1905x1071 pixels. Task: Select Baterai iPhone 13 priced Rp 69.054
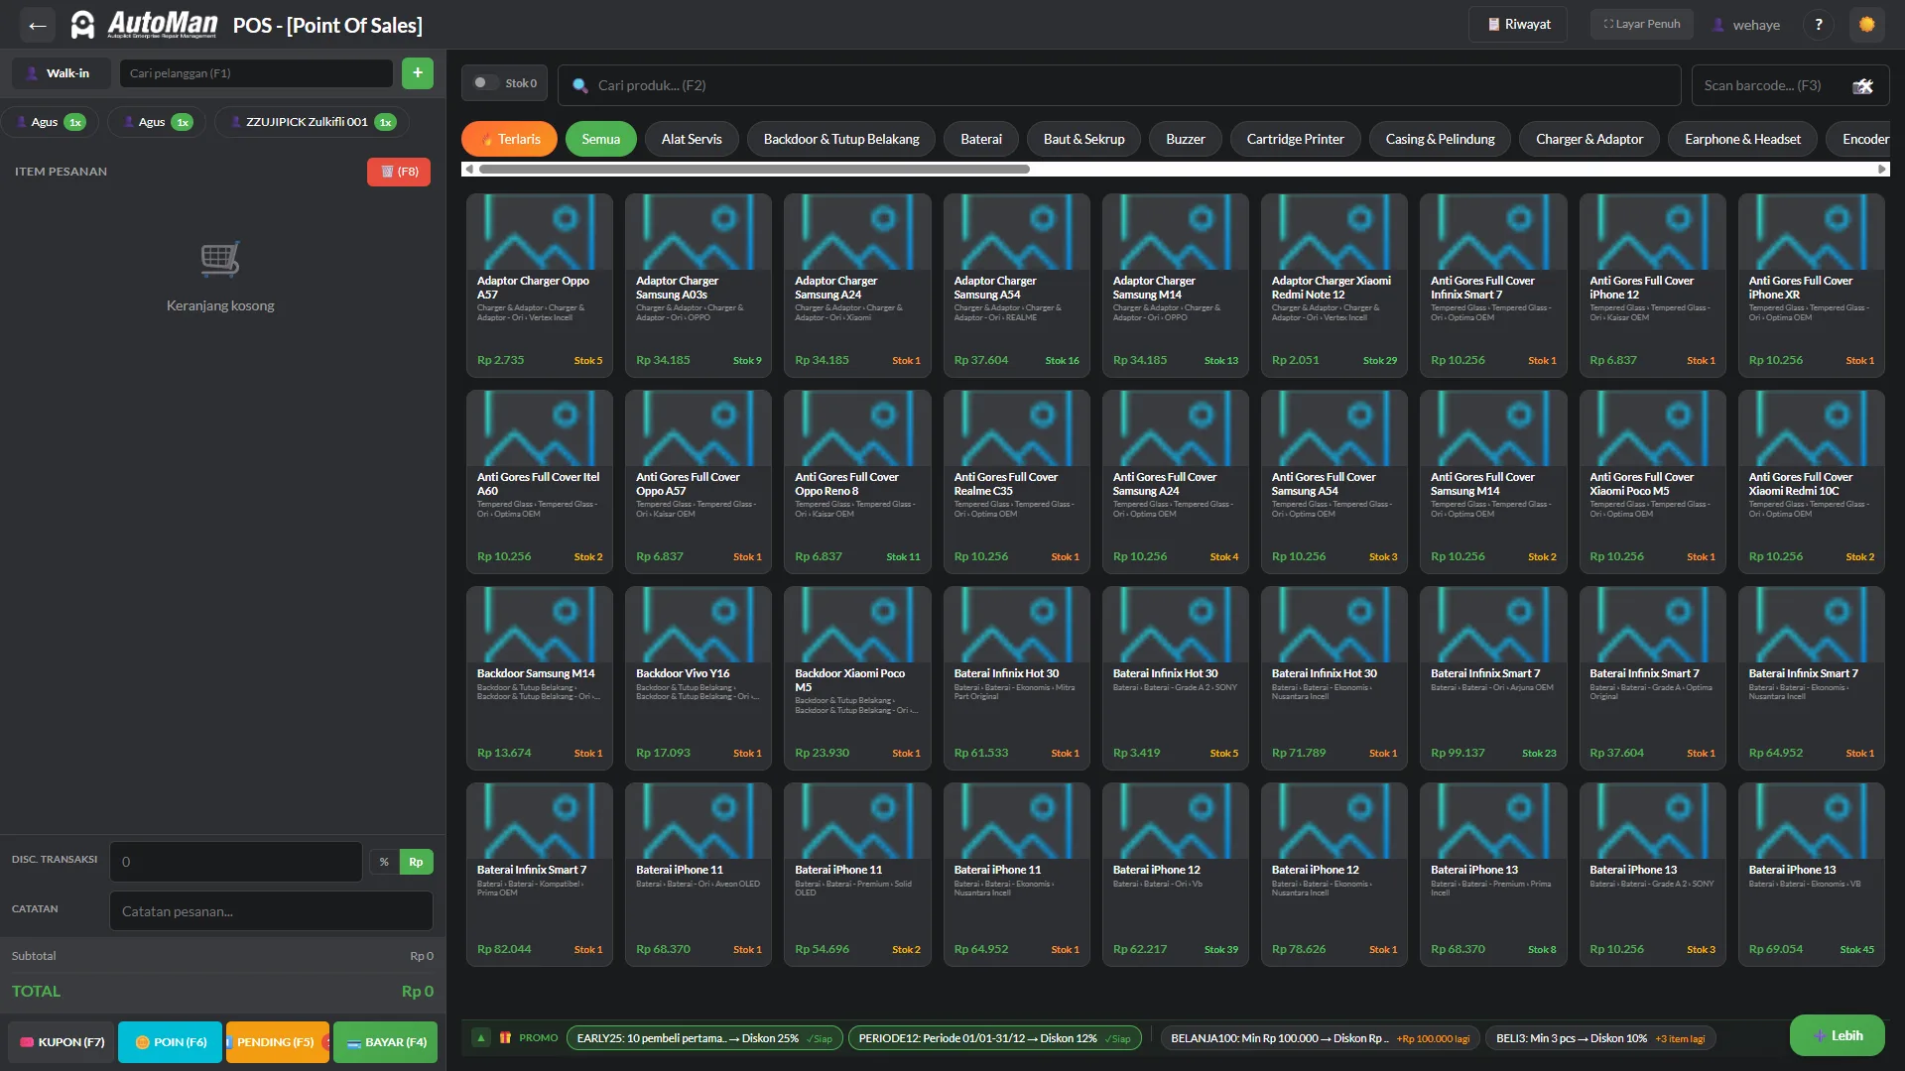pyautogui.click(x=1812, y=875)
